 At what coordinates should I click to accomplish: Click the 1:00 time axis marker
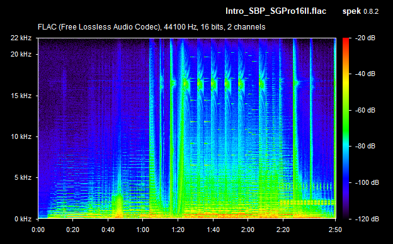143,230
